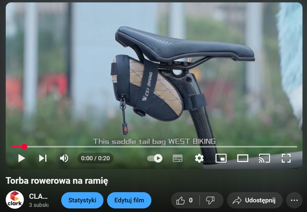
Task: Skip to the next video
Action: (x=43, y=158)
